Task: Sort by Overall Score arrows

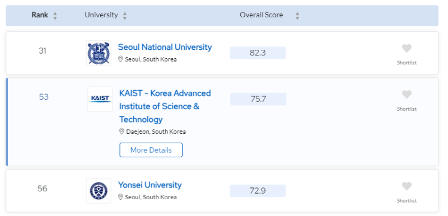Action: pyautogui.click(x=297, y=16)
